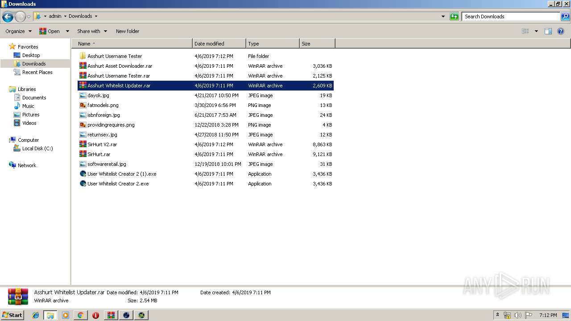Viewport: 571px width, 321px height.
Task: Select Libraries in navigation pane
Action: pos(27,89)
